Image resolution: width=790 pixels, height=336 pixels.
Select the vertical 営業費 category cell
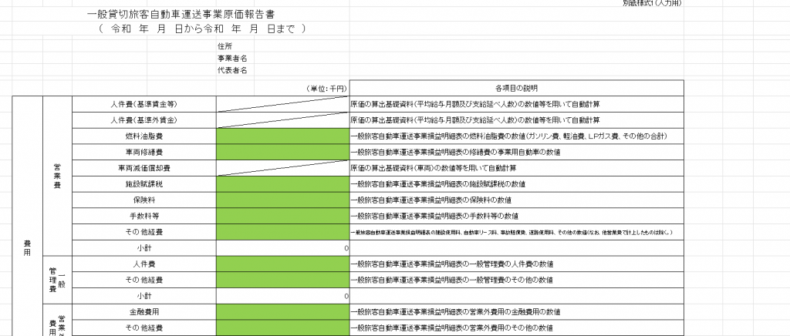tap(57, 176)
